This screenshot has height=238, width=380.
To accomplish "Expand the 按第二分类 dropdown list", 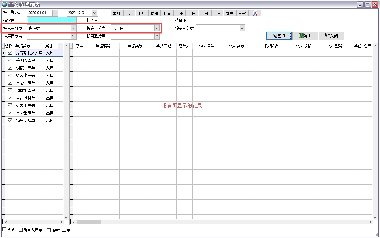I will point(157,28).
